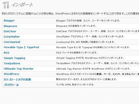Open the Blogger importer link
Screen dimensions: 139x104
click(9, 21)
